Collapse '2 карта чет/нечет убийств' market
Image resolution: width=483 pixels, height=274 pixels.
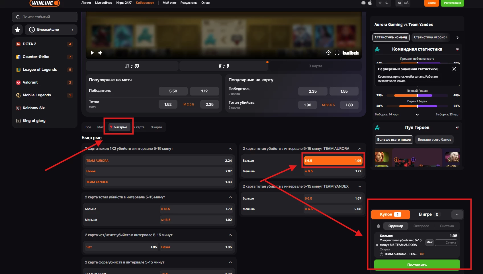pos(230,235)
